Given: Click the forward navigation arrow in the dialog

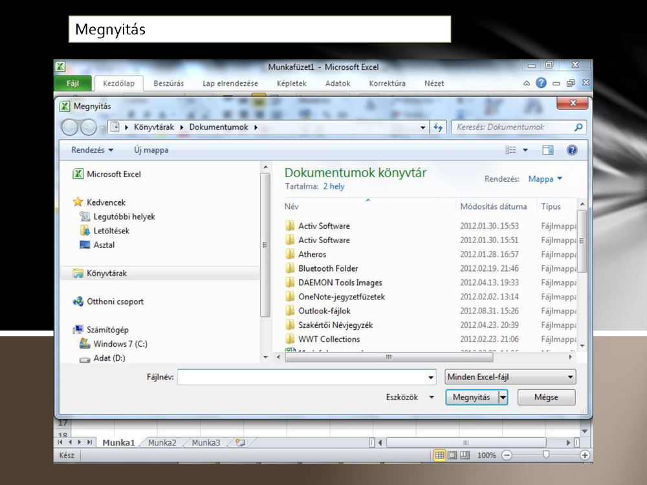Looking at the screenshot, I should click(88, 127).
